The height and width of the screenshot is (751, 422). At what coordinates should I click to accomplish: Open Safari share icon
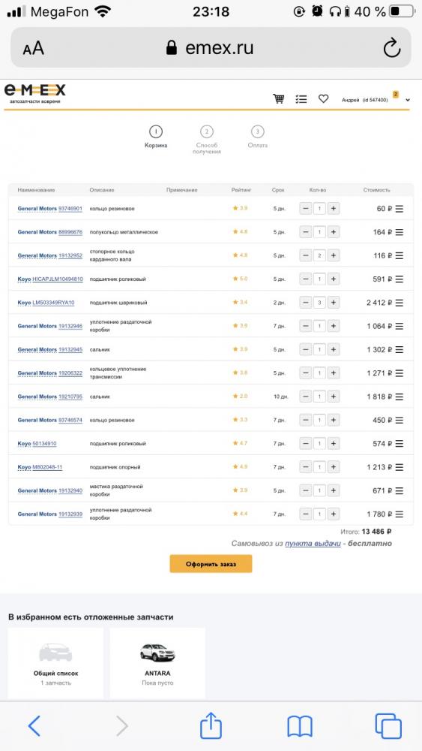click(x=211, y=726)
